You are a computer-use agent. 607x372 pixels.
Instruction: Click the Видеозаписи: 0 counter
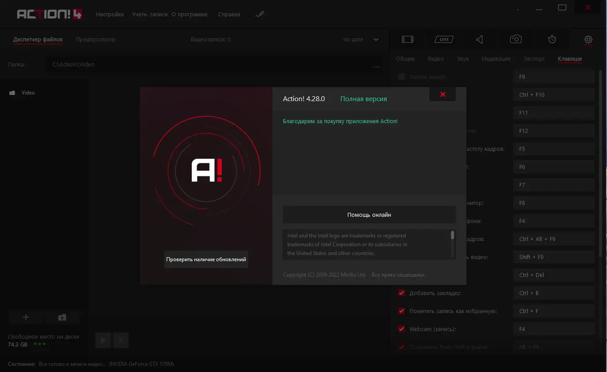tap(211, 40)
